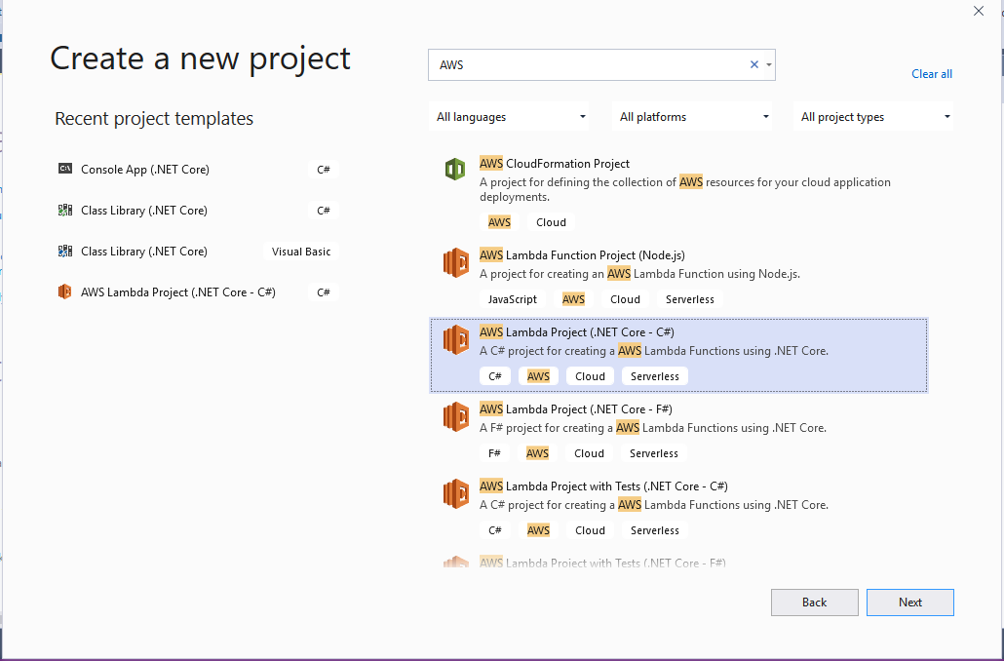This screenshot has width=1004, height=661.
Task: Click the Visual Basic Class Library icon
Action: tap(65, 251)
